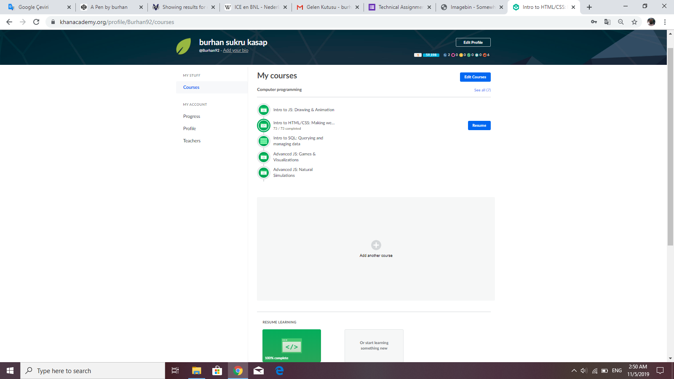Image resolution: width=674 pixels, height=379 pixels.
Task: Switch to A Pen by burhan tab
Action: (112, 7)
